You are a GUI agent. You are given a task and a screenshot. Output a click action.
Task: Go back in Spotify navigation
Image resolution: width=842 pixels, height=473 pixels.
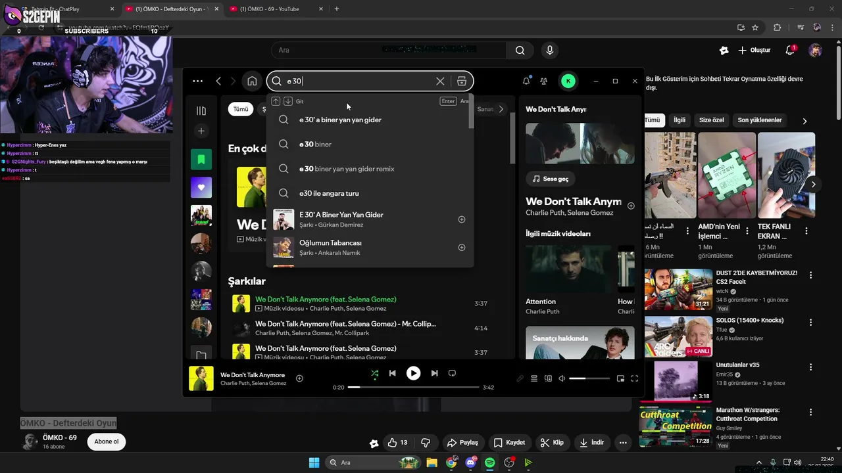coord(218,81)
